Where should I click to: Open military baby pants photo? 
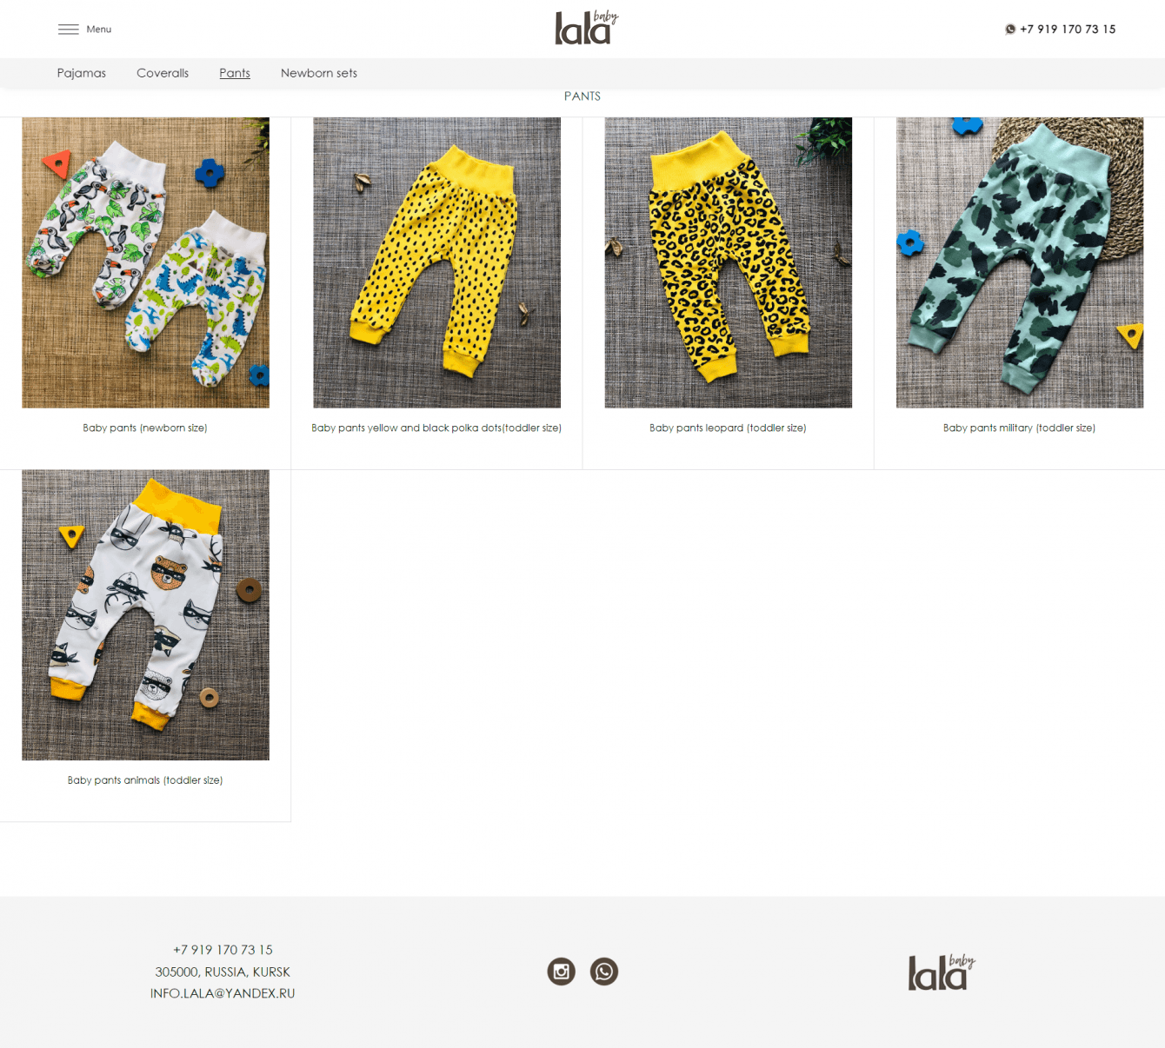pyautogui.click(x=1020, y=262)
